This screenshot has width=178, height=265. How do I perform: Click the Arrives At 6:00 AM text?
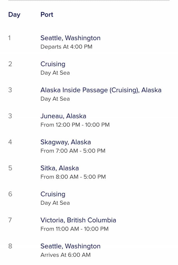(66, 255)
